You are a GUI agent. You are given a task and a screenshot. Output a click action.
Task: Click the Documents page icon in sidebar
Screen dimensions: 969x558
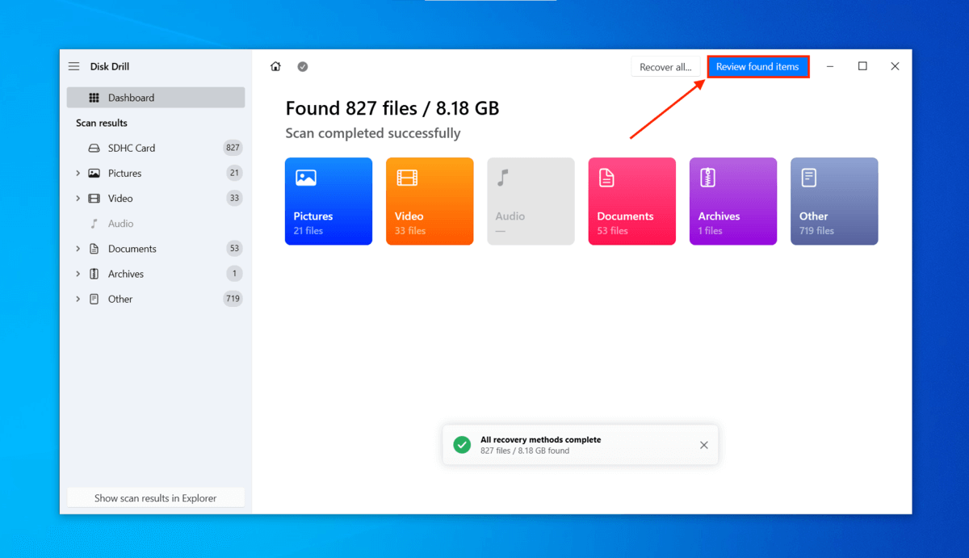coord(94,249)
